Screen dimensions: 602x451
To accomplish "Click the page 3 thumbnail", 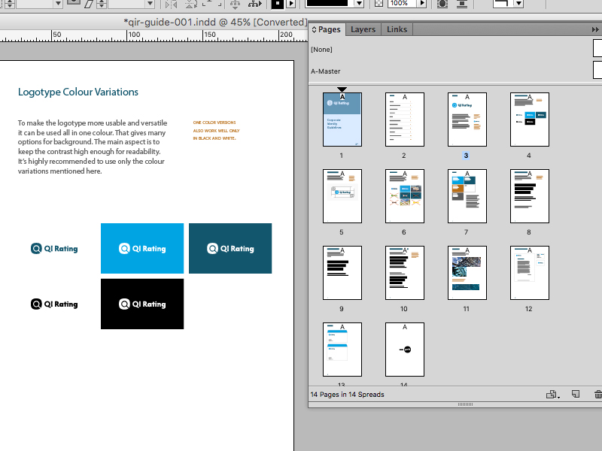I will tap(467, 120).
